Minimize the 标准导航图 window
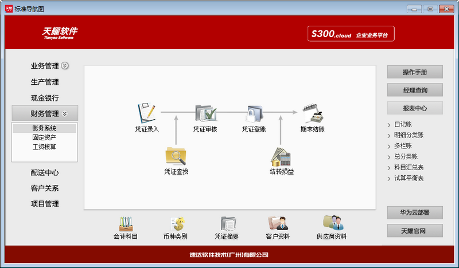 (x=414, y=9)
